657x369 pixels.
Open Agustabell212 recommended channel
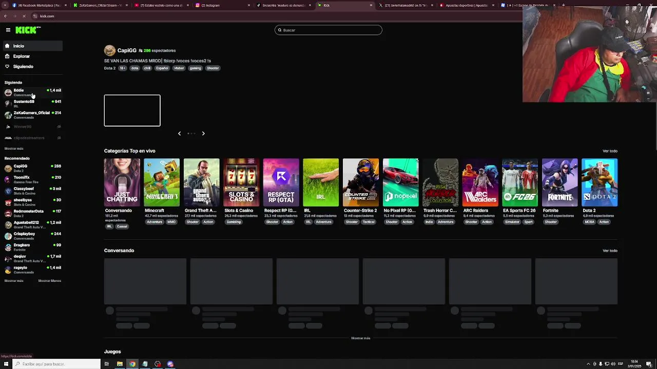coord(32,224)
